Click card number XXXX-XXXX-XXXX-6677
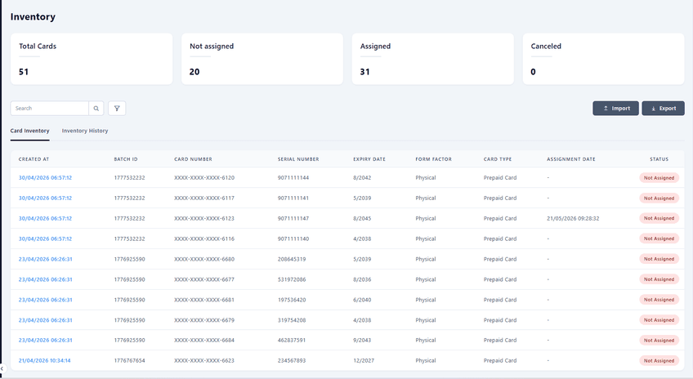The height and width of the screenshot is (379, 693). (x=204, y=279)
